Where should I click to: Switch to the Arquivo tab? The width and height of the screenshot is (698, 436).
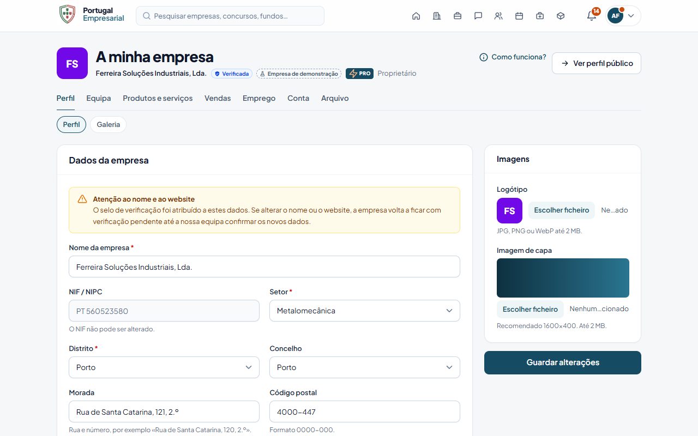[335, 99]
